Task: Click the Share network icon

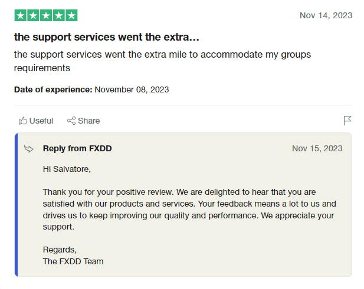Action: pyautogui.click(x=71, y=121)
